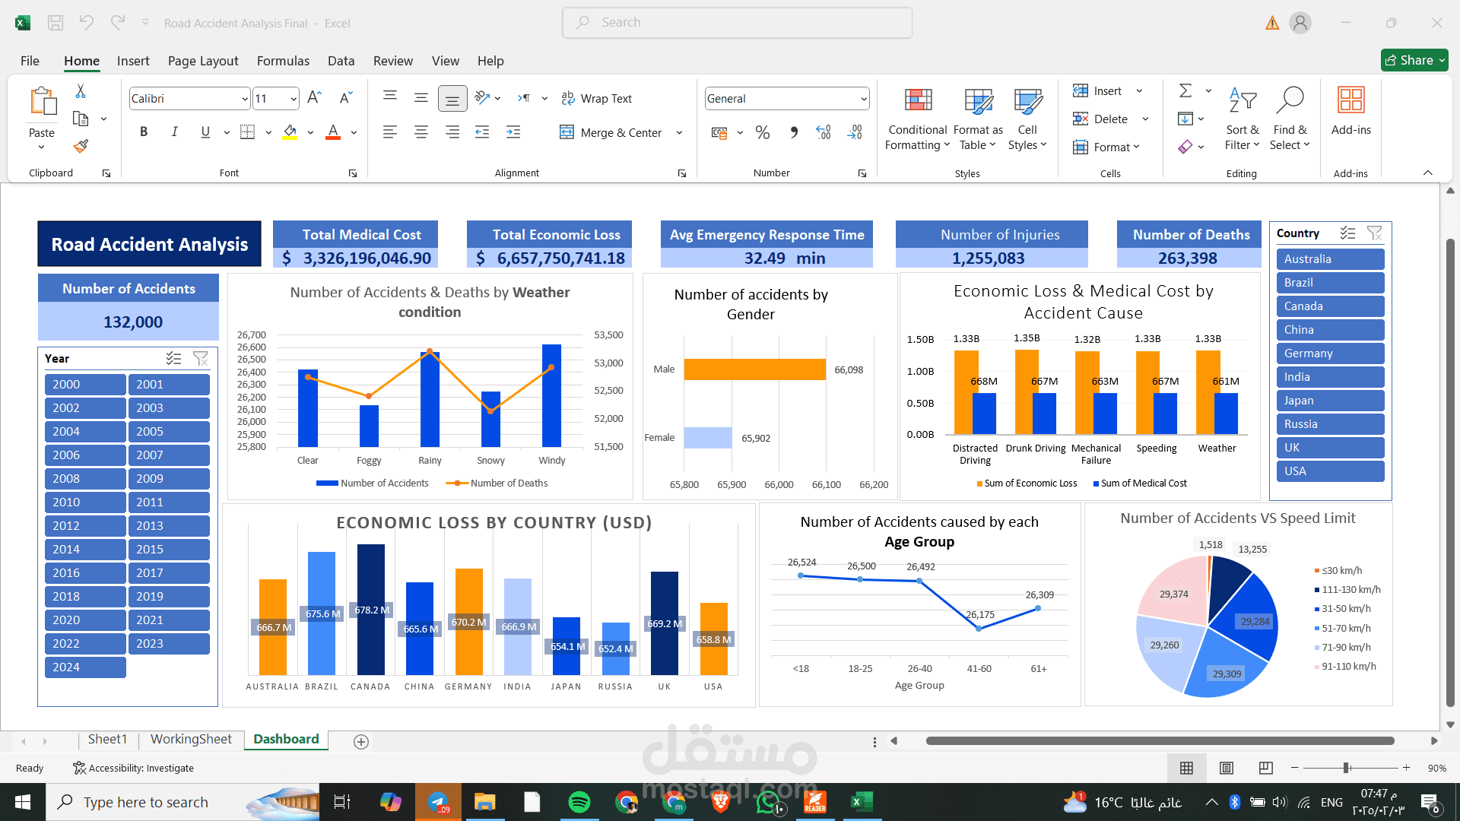Clear filter icon on Country slicer
Viewport: 1460px width, 821px height.
(x=1374, y=233)
